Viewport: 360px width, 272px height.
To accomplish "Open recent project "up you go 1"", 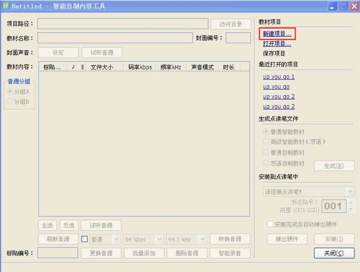I will click(x=278, y=77).
